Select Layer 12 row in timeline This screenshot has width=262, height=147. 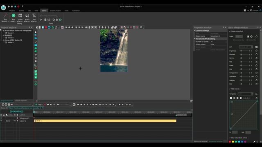pos(23,121)
